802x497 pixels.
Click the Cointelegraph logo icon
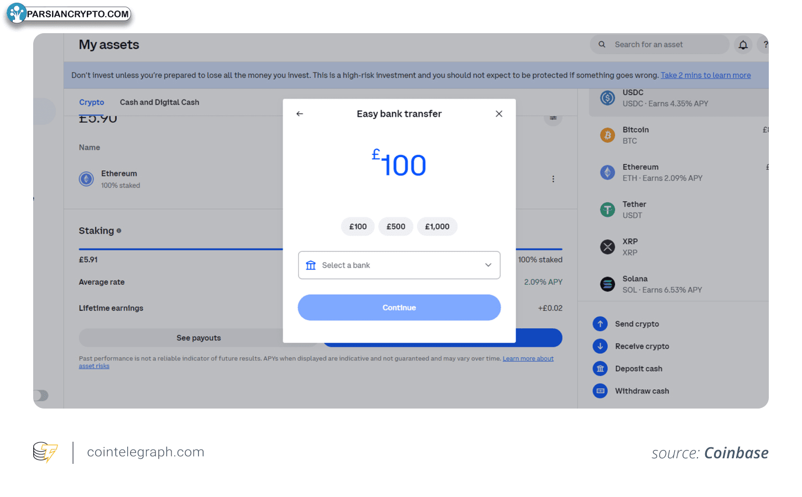point(45,452)
